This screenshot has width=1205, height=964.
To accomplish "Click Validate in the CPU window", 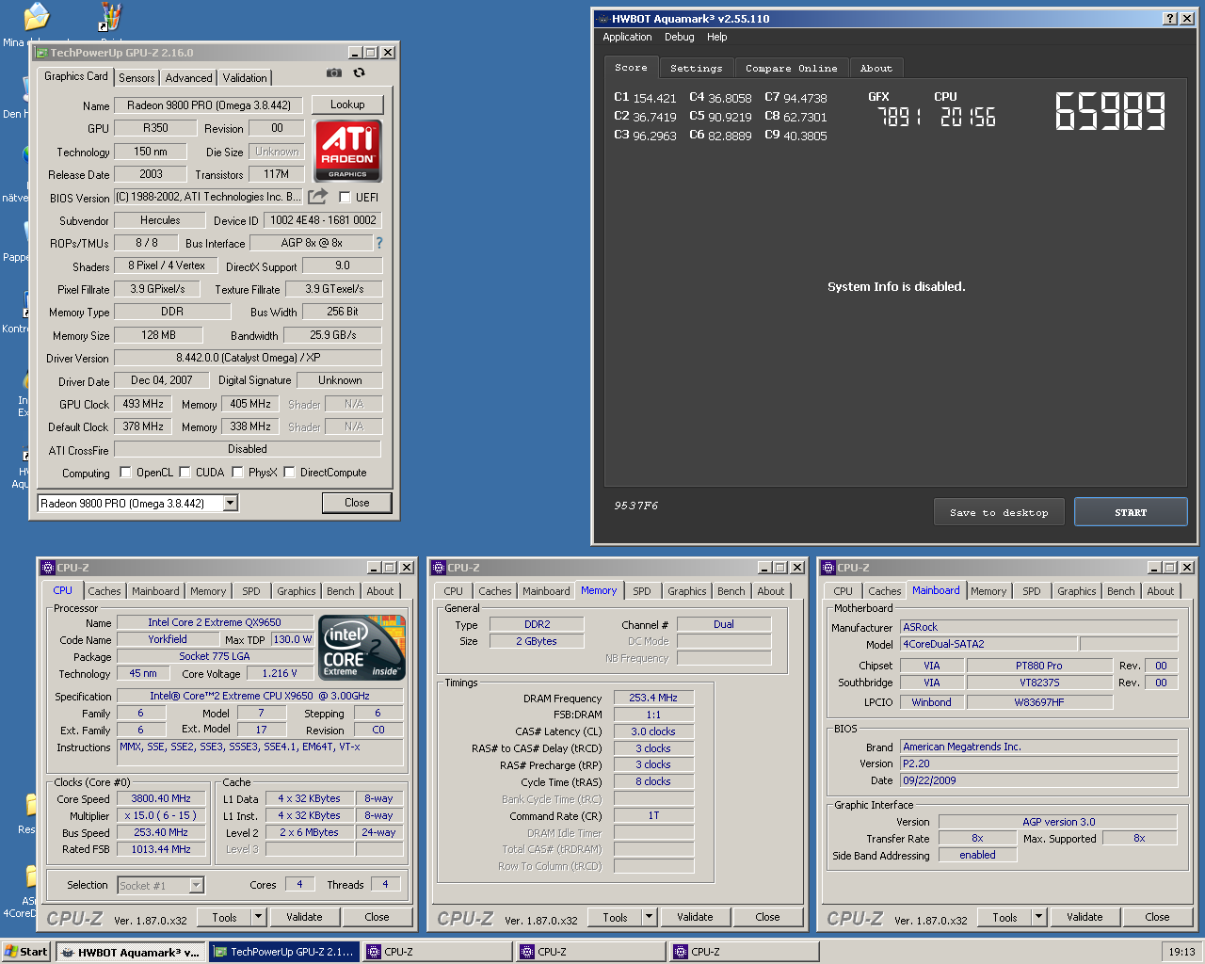I will tap(304, 917).
